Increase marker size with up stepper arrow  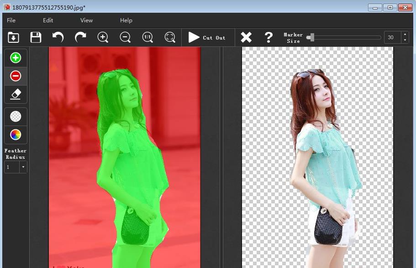405,35
